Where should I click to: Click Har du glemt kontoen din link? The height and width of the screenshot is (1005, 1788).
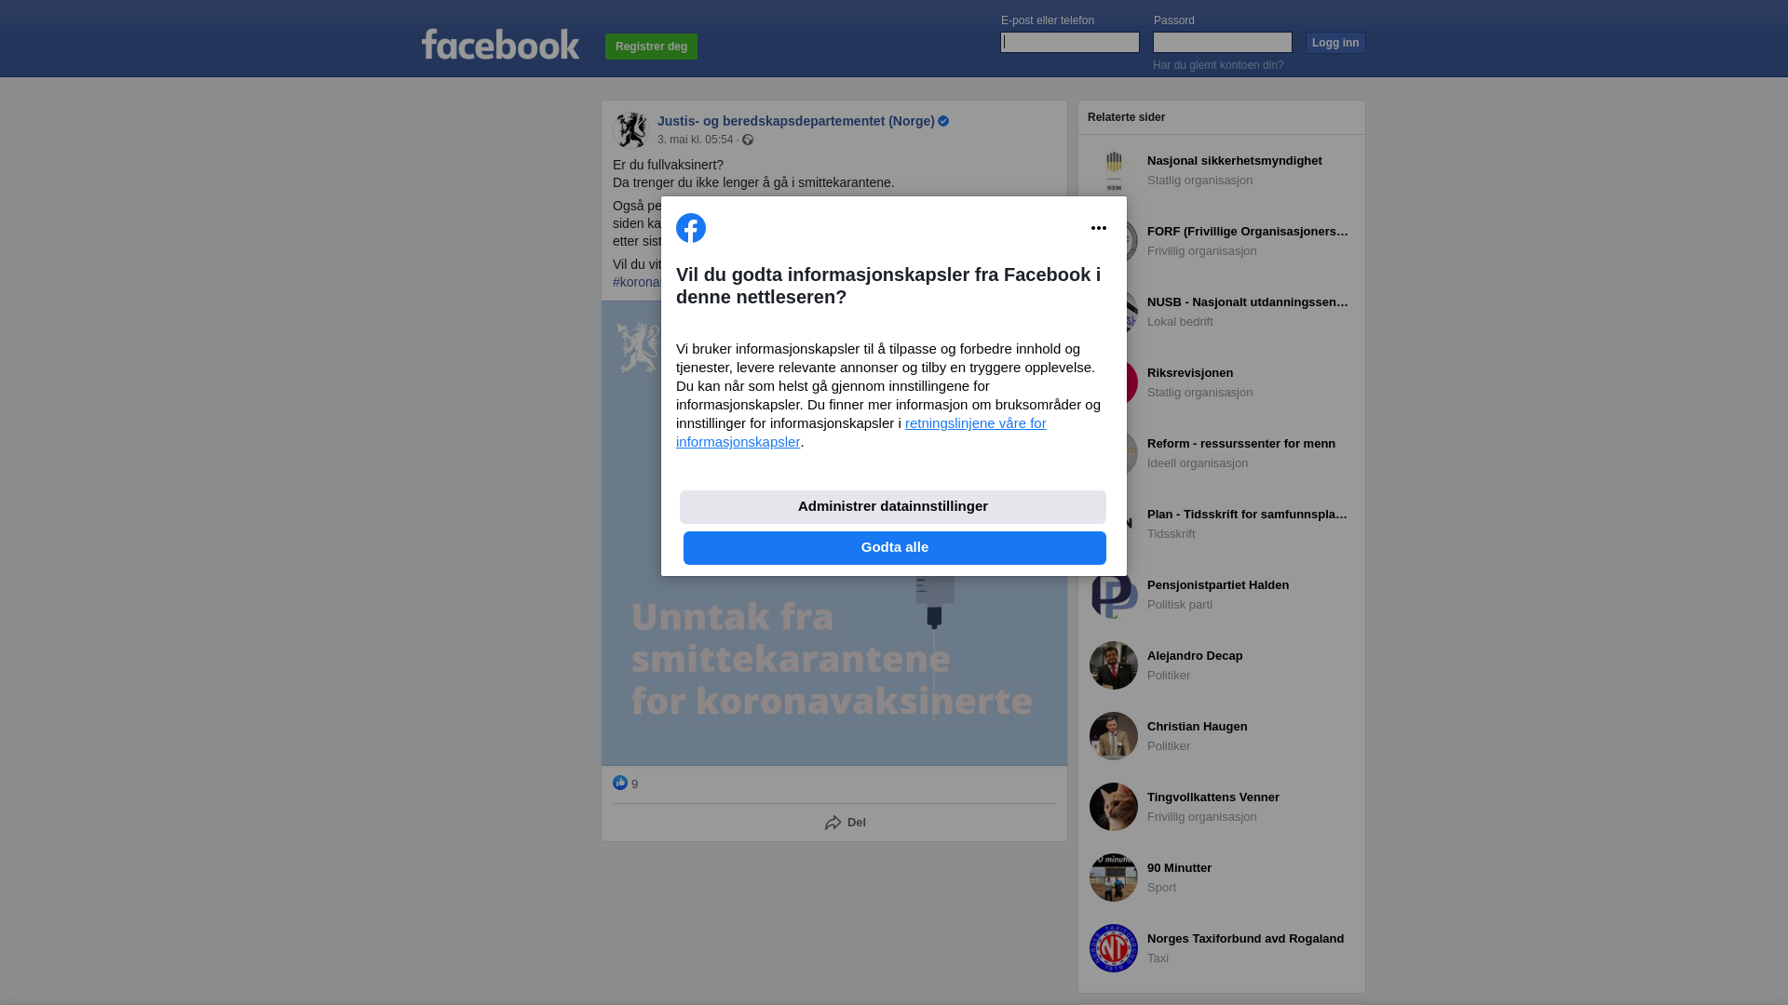coord(1218,65)
